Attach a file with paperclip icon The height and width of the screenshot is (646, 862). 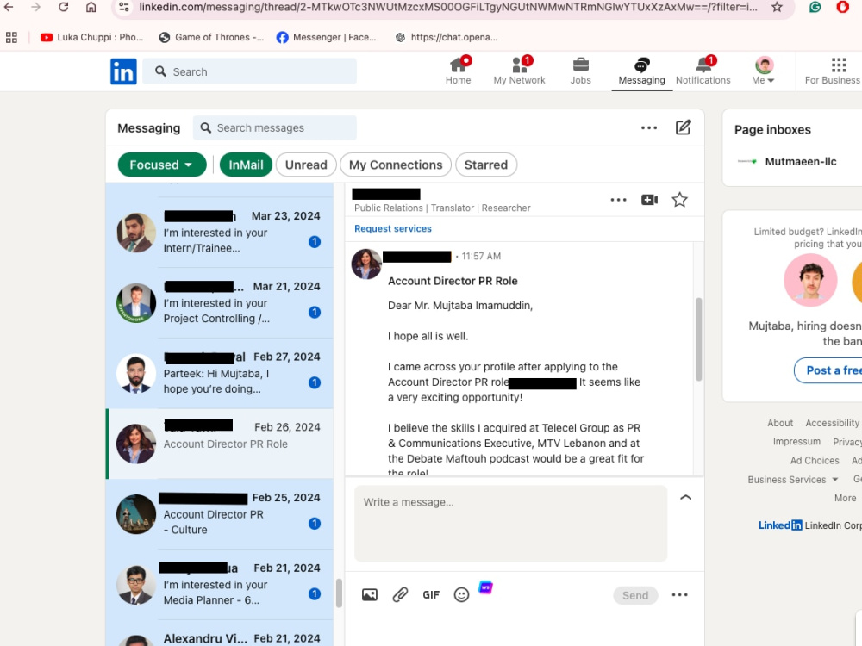point(400,595)
